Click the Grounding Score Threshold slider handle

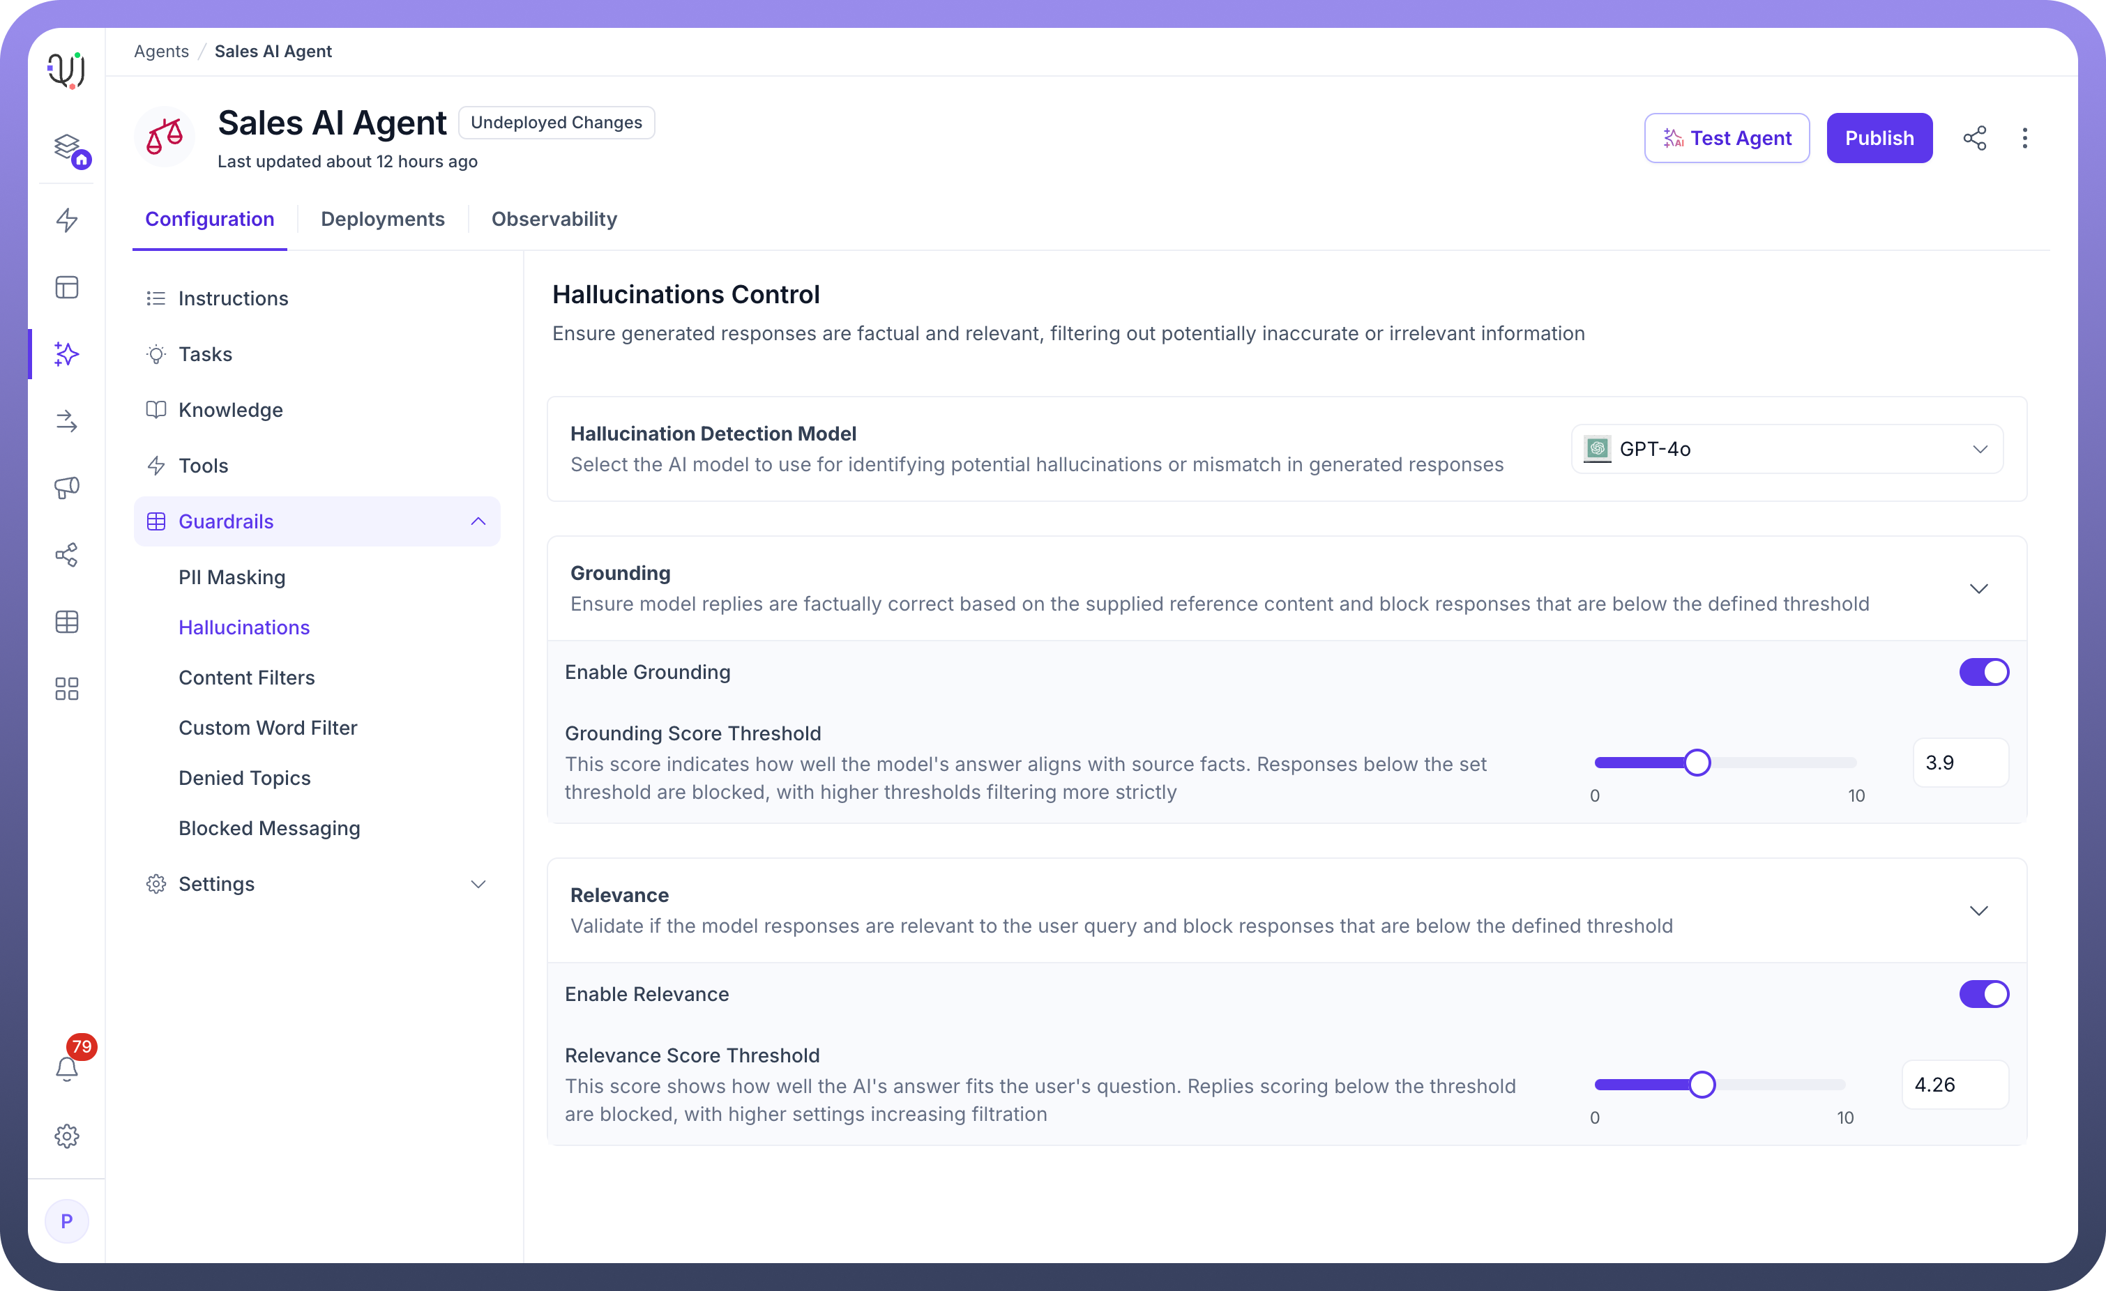point(1697,762)
